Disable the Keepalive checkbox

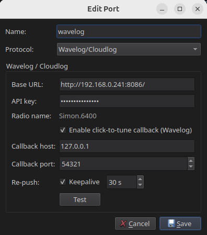(x=63, y=182)
